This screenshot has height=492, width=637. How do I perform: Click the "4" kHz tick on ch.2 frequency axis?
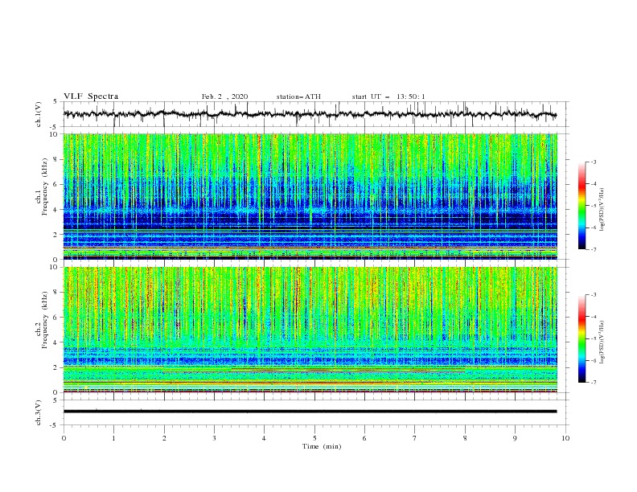click(x=55, y=342)
